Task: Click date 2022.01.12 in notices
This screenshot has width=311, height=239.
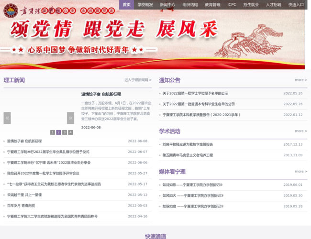Action: point(293,115)
